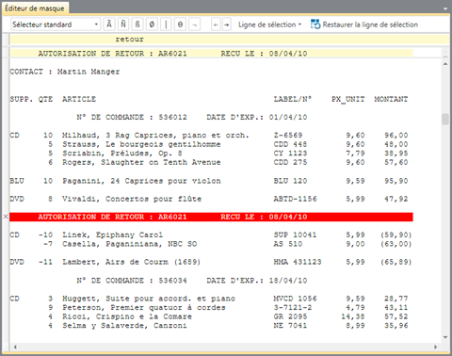
Task: Click the Milhaud, 3 Rag Caprices row
Action: [x=209, y=136]
